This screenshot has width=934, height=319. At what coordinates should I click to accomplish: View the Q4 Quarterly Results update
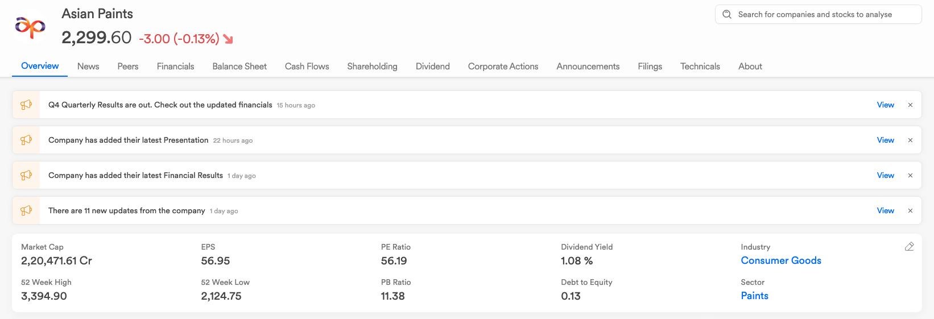pos(886,105)
